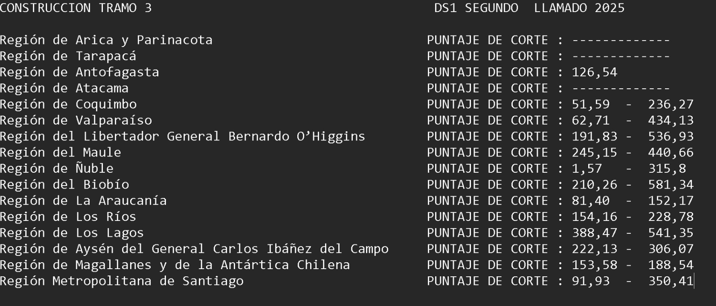Image resolution: width=716 pixels, height=306 pixels.
Task: Click the Región de Arica y Parinacota line
Action: coord(106,40)
